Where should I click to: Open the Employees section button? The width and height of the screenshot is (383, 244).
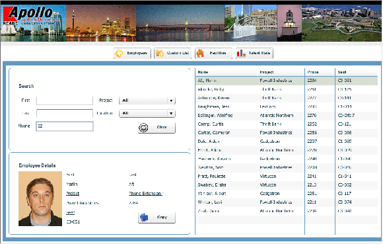point(132,53)
